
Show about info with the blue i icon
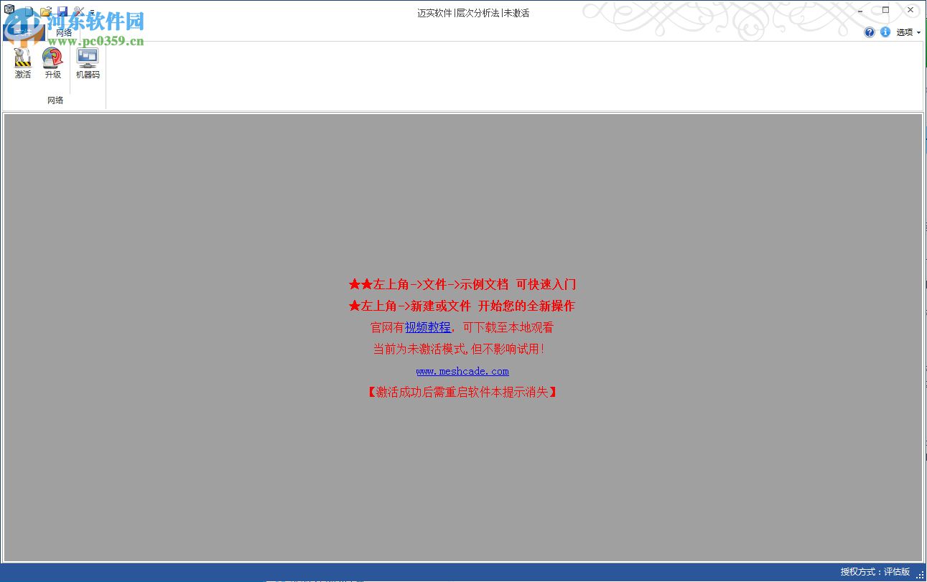point(885,32)
